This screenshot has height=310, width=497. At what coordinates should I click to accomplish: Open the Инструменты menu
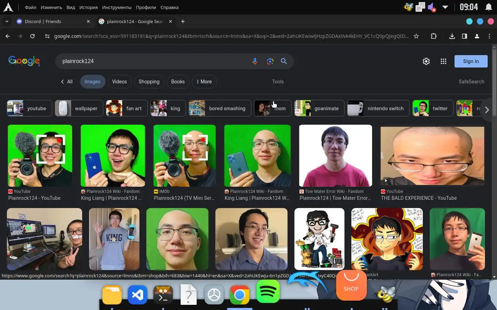(x=117, y=7)
